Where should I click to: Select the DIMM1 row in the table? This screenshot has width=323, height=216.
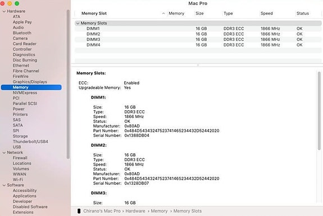tap(198, 29)
